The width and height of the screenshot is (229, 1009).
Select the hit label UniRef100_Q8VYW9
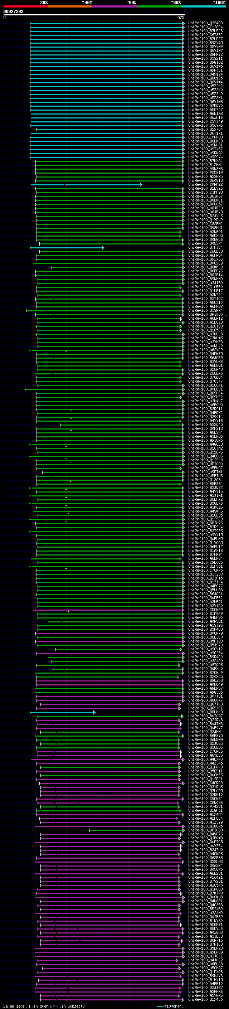click(x=205, y=47)
